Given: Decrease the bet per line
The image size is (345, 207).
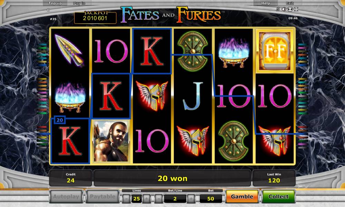Looking at the screenshot, I should click(158, 199).
